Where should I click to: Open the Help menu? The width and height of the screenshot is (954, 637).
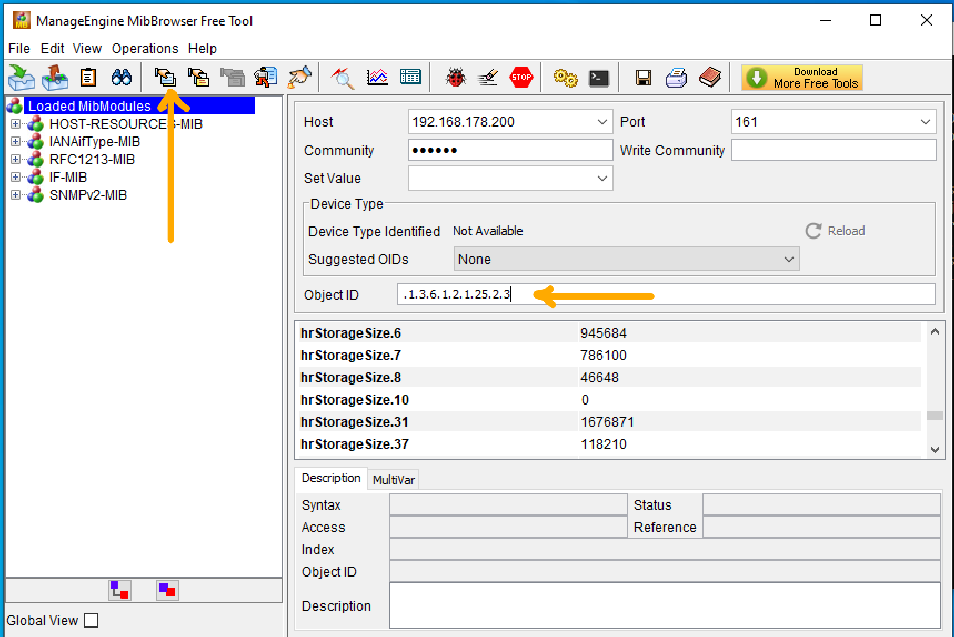click(202, 48)
